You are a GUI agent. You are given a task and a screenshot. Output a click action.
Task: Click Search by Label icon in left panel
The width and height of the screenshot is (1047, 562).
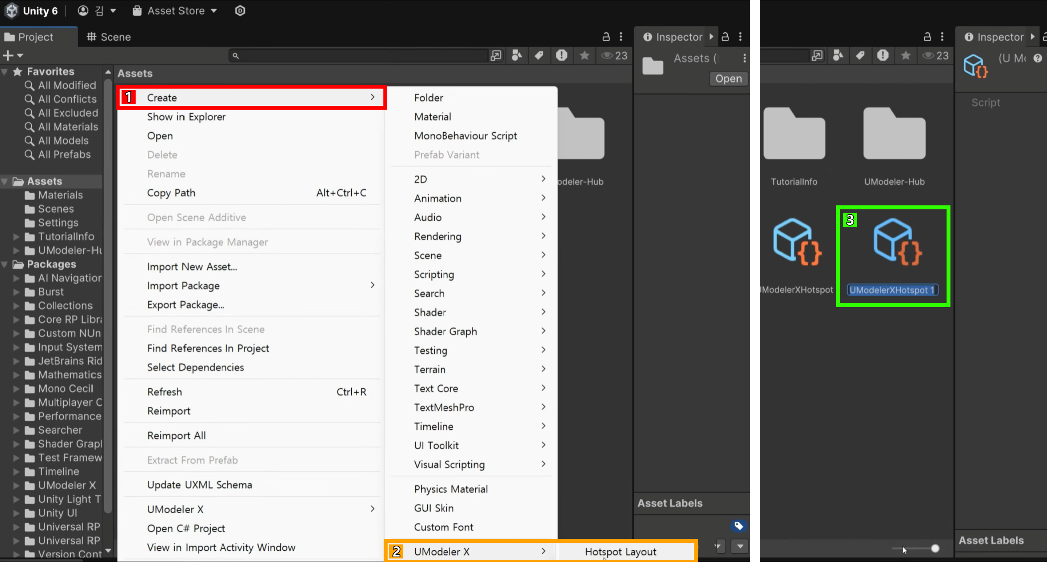539,55
